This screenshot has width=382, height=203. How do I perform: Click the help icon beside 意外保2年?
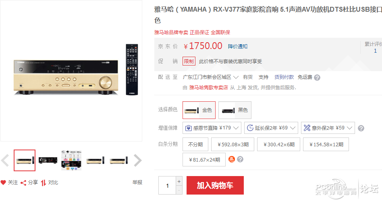click(361, 128)
